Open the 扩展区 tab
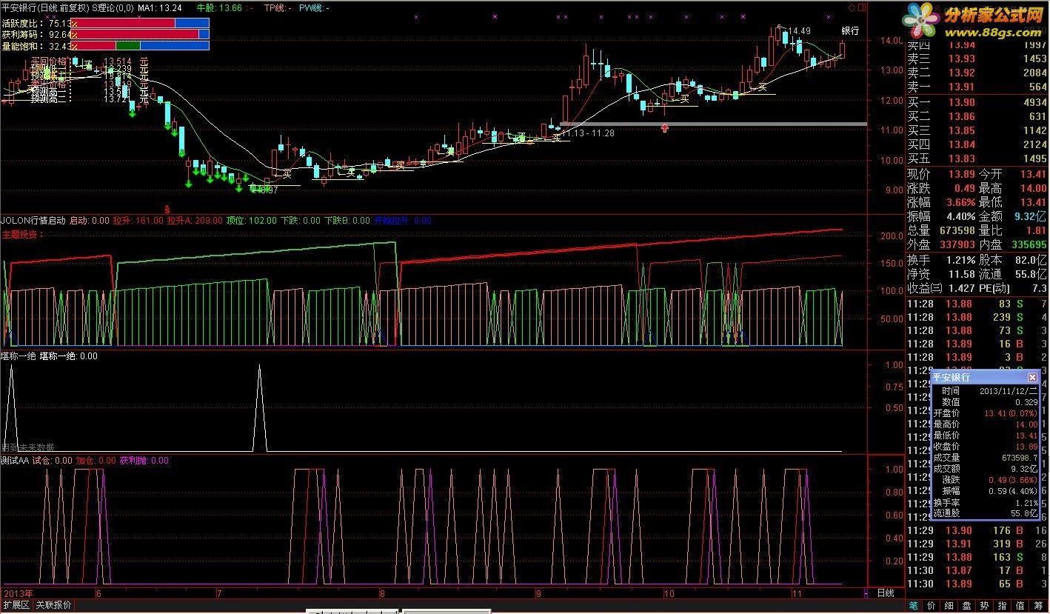This screenshot has width=1050, height=614. pos(16,604)
